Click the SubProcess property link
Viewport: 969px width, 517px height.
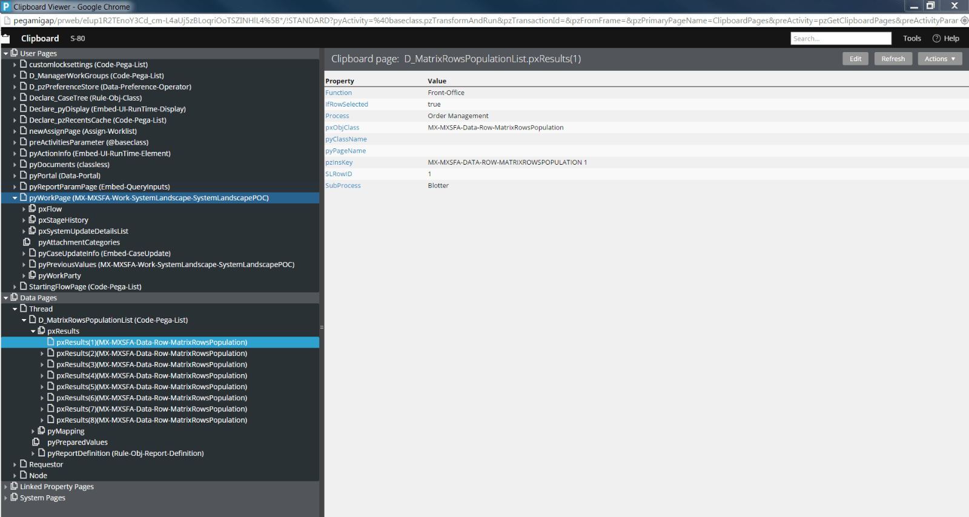343,185
